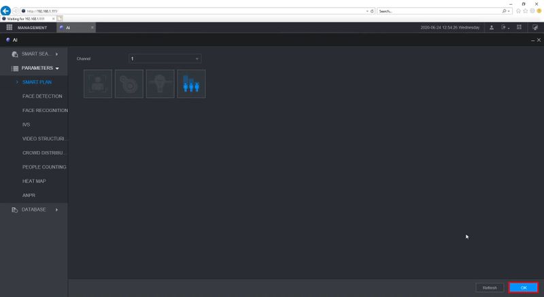The height and width of the screenshot is (297, 544).
Task: Open browser Favorites star icon
Action: [525, 11]
